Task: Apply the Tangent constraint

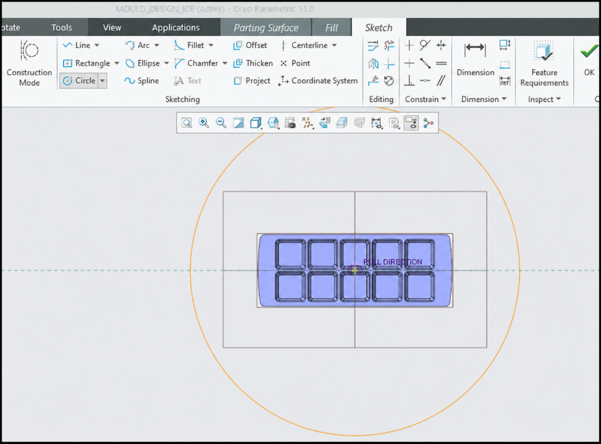Action: 425,45
